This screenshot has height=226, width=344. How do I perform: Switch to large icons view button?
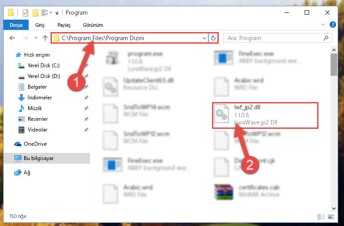[x=331, y=217]
